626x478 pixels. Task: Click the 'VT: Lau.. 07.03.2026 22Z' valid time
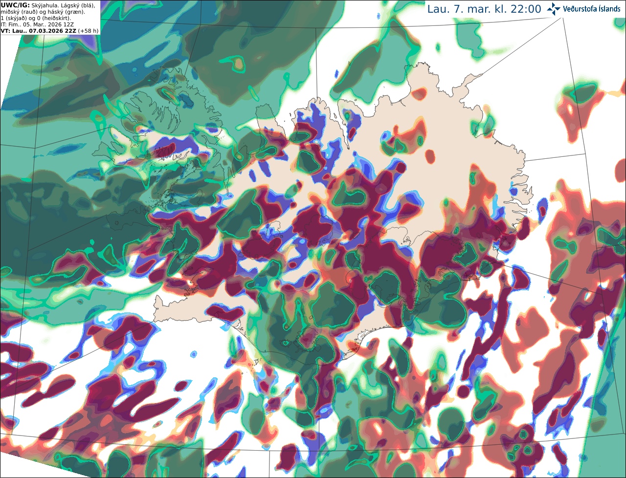click(38, 31)
